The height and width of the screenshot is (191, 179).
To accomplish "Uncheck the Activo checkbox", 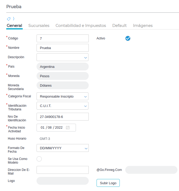I will (x=128, y=38).
